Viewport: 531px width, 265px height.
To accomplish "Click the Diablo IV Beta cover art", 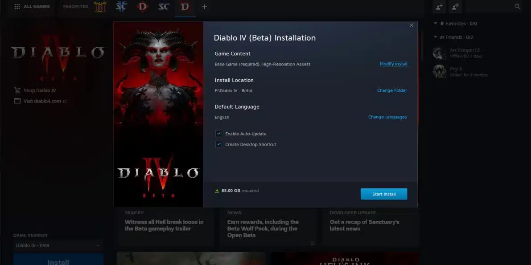I will pyautogui.click(x=158, y=114).
